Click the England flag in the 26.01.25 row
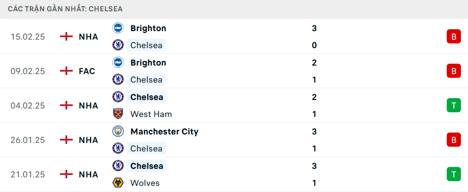Screen dimensions: 468x192 point(67,140)
